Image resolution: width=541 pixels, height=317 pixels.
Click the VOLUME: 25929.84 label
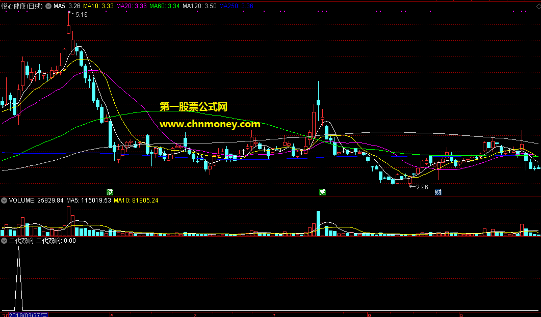[36, 200]
